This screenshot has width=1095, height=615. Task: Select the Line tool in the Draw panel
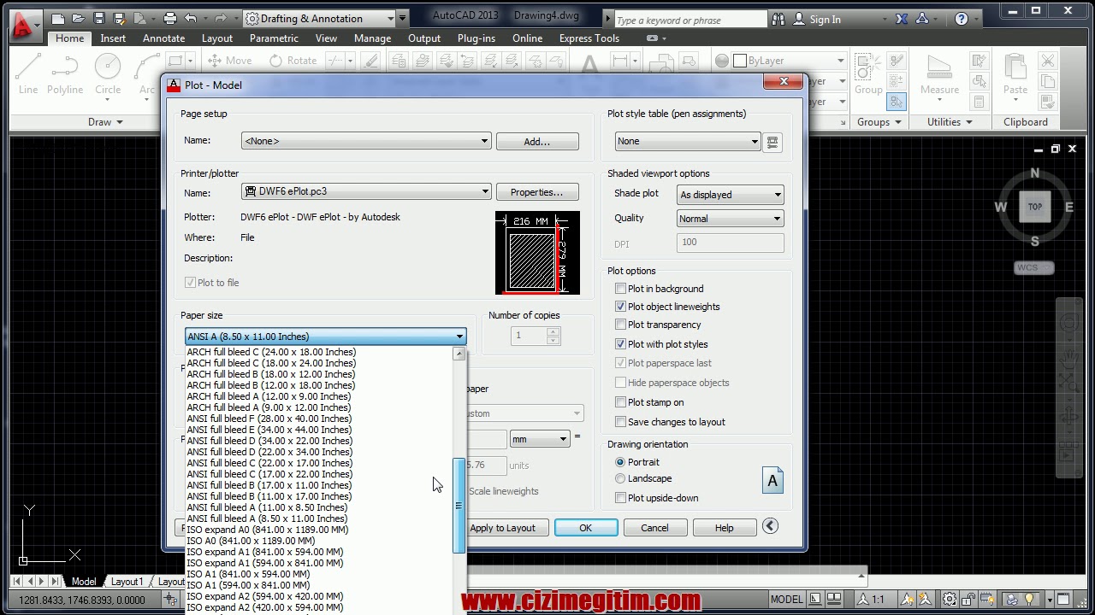28,73
